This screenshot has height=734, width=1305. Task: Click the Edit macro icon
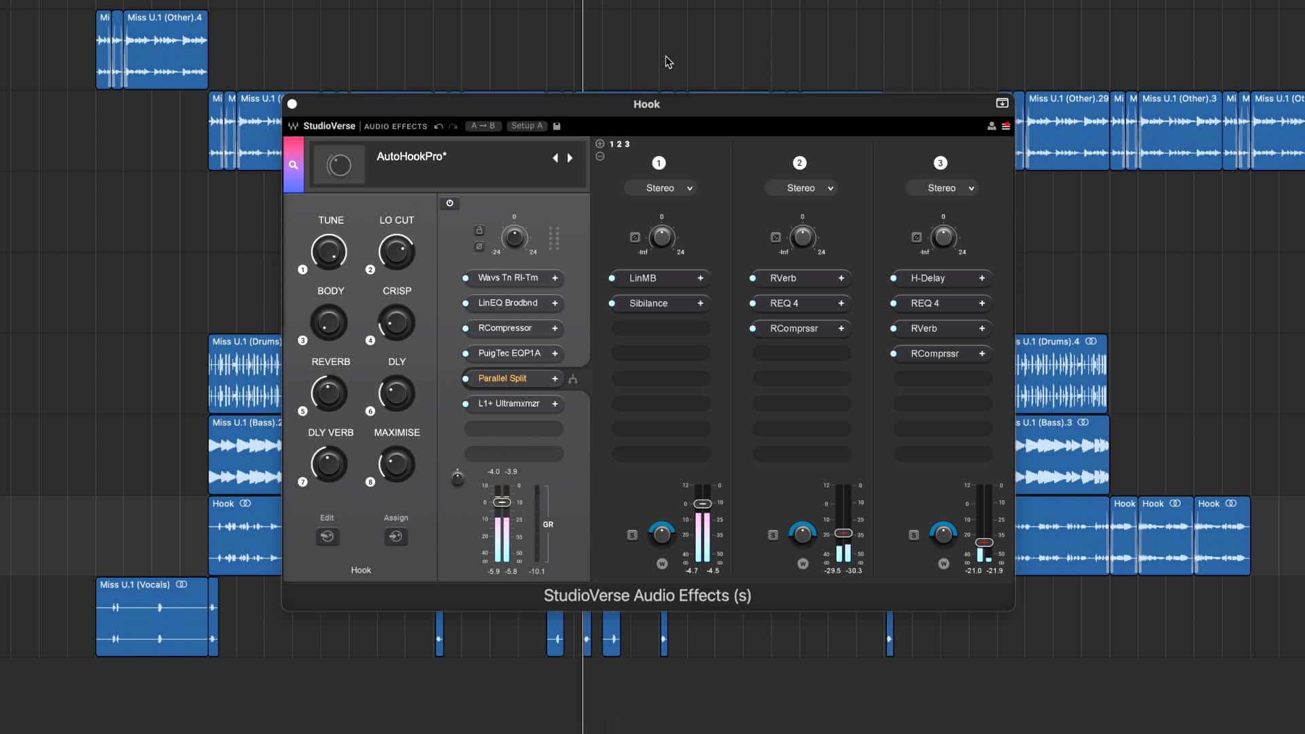(x=327, y=537)
